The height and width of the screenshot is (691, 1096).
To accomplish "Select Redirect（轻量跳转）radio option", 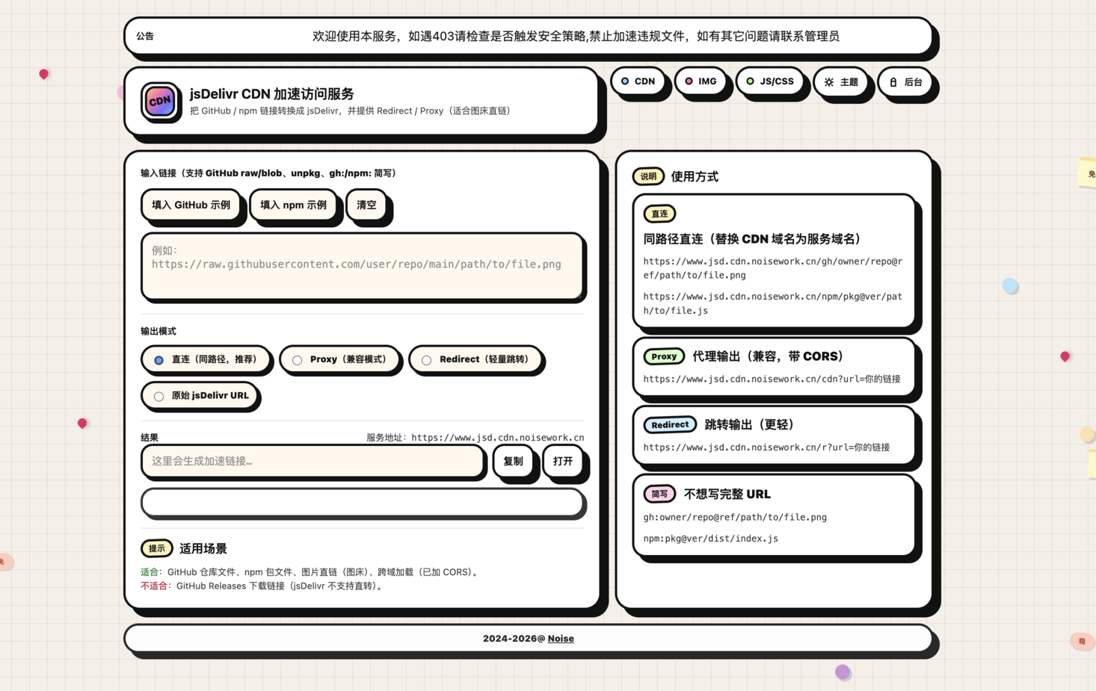I will tap(475, 359).
